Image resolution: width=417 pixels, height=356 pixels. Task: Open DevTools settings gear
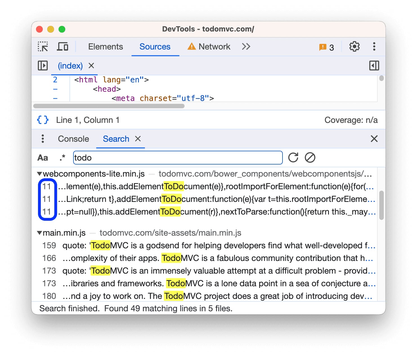coord(354,47)
